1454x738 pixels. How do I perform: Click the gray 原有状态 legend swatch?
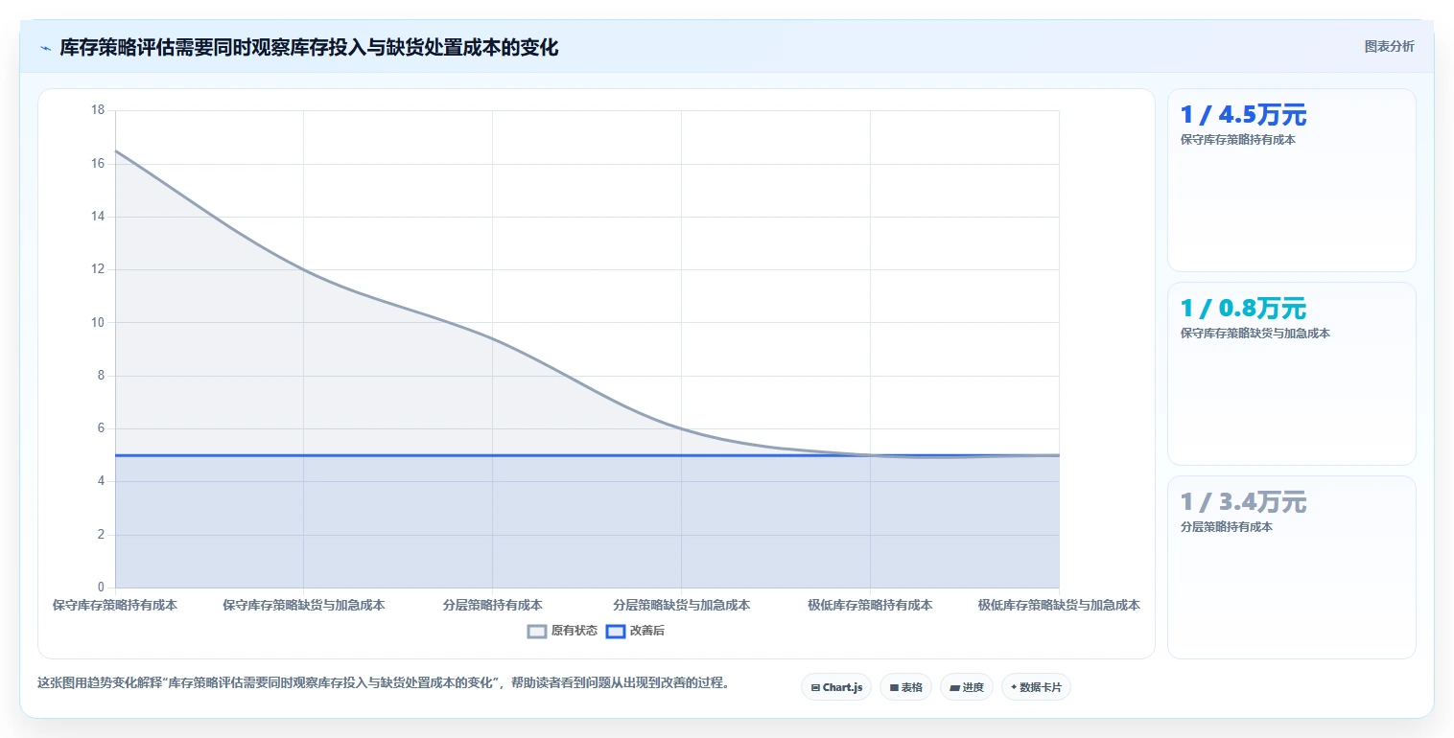(537, 631)
